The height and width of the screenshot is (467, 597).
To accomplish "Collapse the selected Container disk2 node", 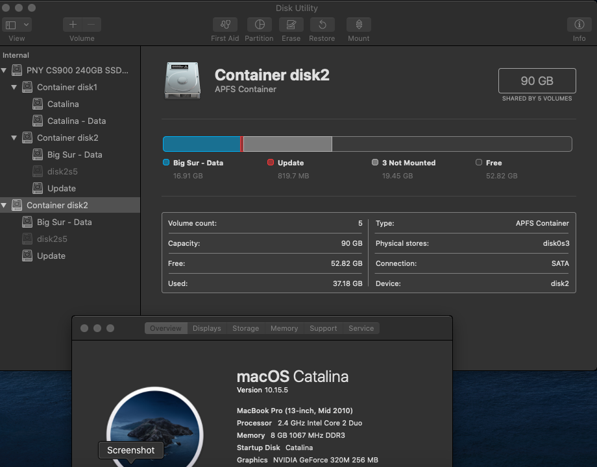I will [5, 205].
